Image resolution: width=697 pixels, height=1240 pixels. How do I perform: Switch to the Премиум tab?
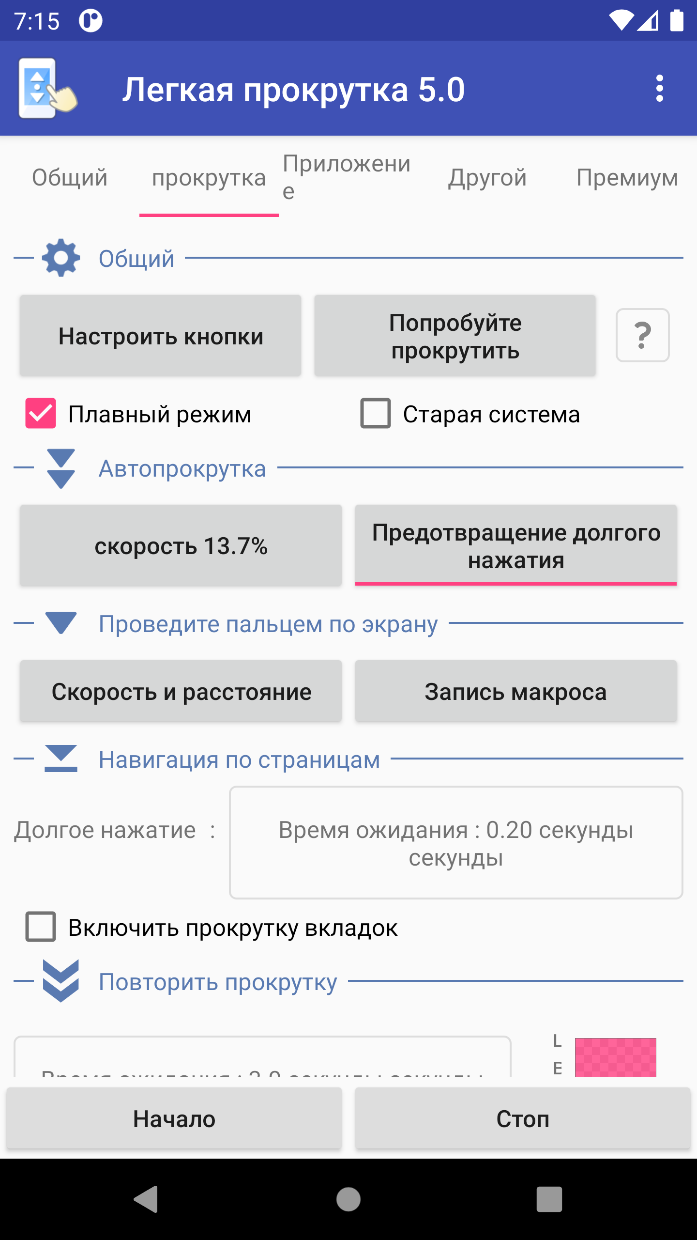pyautogui.click(x=627, y=177)
